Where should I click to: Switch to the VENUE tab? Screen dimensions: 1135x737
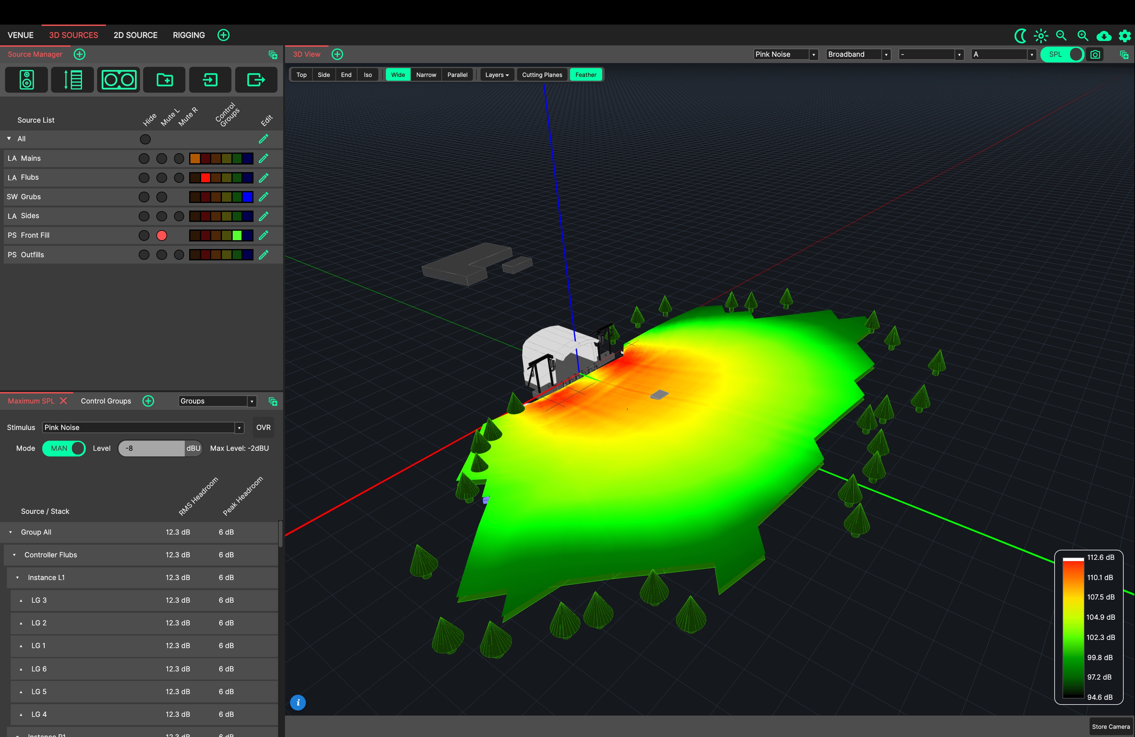click(x=20, y=35)
